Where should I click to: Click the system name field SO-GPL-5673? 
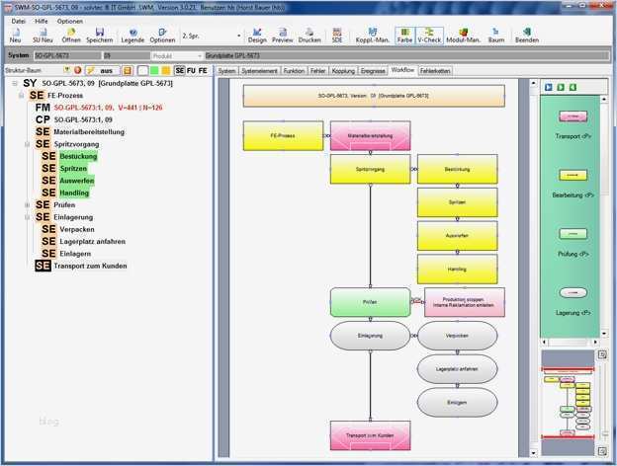67,56
